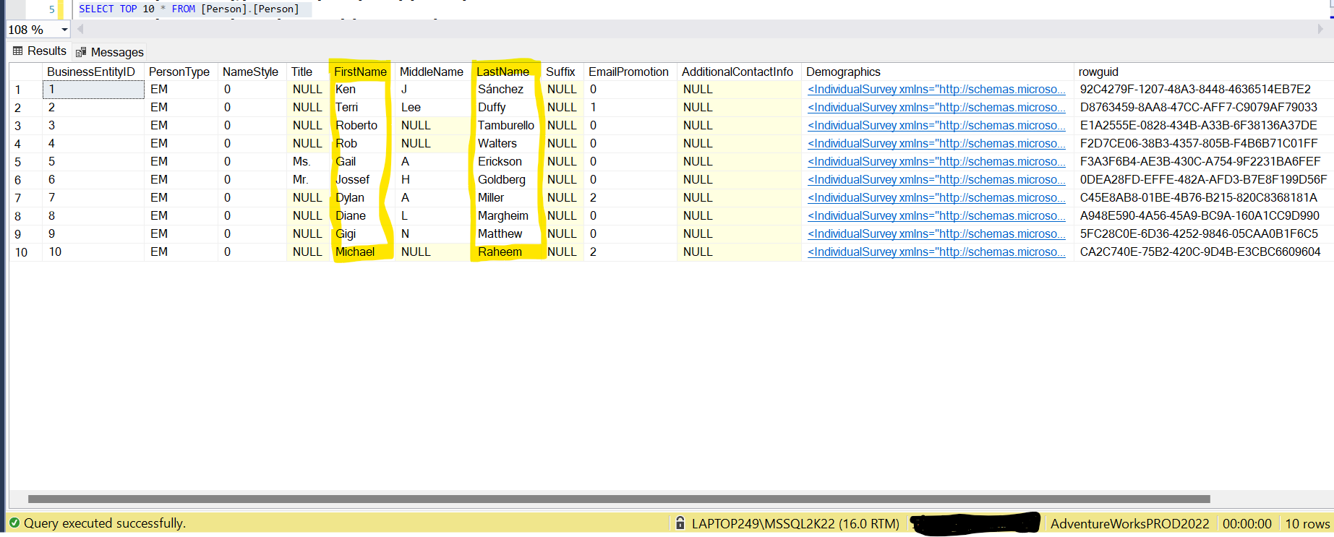Image resolution: width=1334 pixels, height=537 pixels.
Task: Click the editor scroll-right arrow at far right
Action: (x=1320, y=29)
